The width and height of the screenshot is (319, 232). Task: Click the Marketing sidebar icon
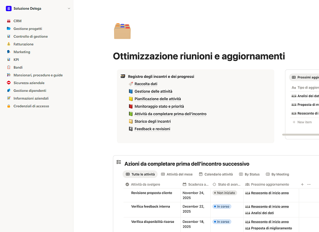point(9,52)
